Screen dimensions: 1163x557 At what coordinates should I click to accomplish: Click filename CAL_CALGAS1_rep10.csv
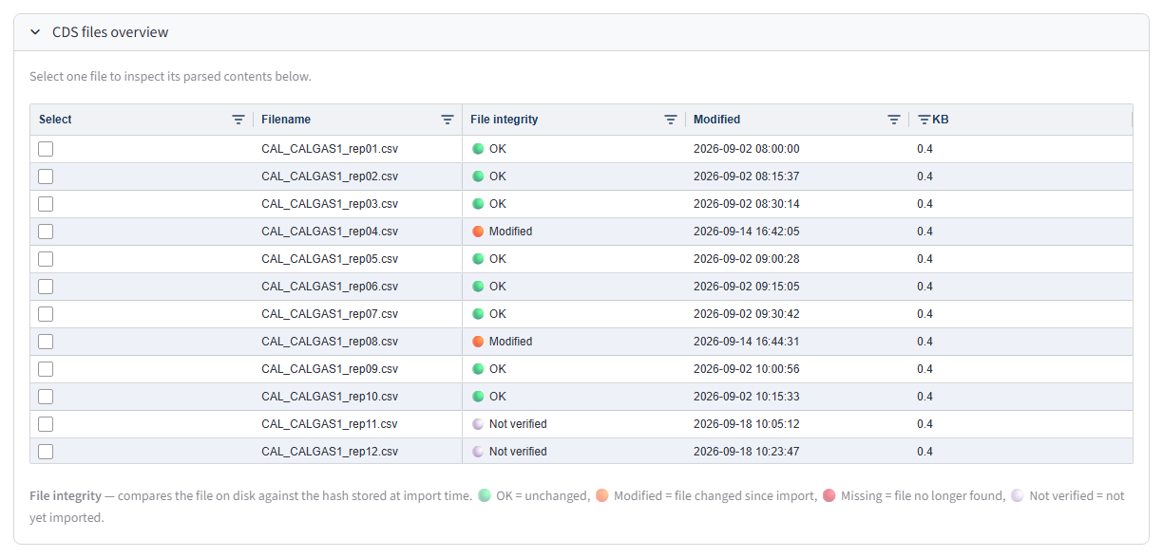(x=330, y=397)
